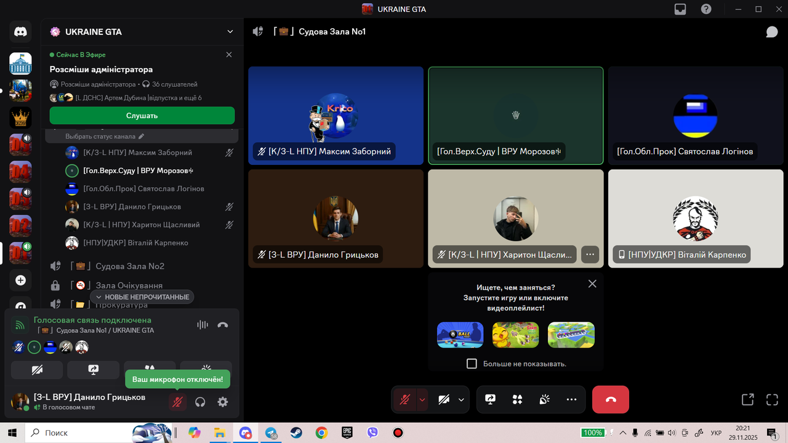Open the parliament building server icon
Image resolution: width=788 pixels, height=443 pixels.
[20, 63]
